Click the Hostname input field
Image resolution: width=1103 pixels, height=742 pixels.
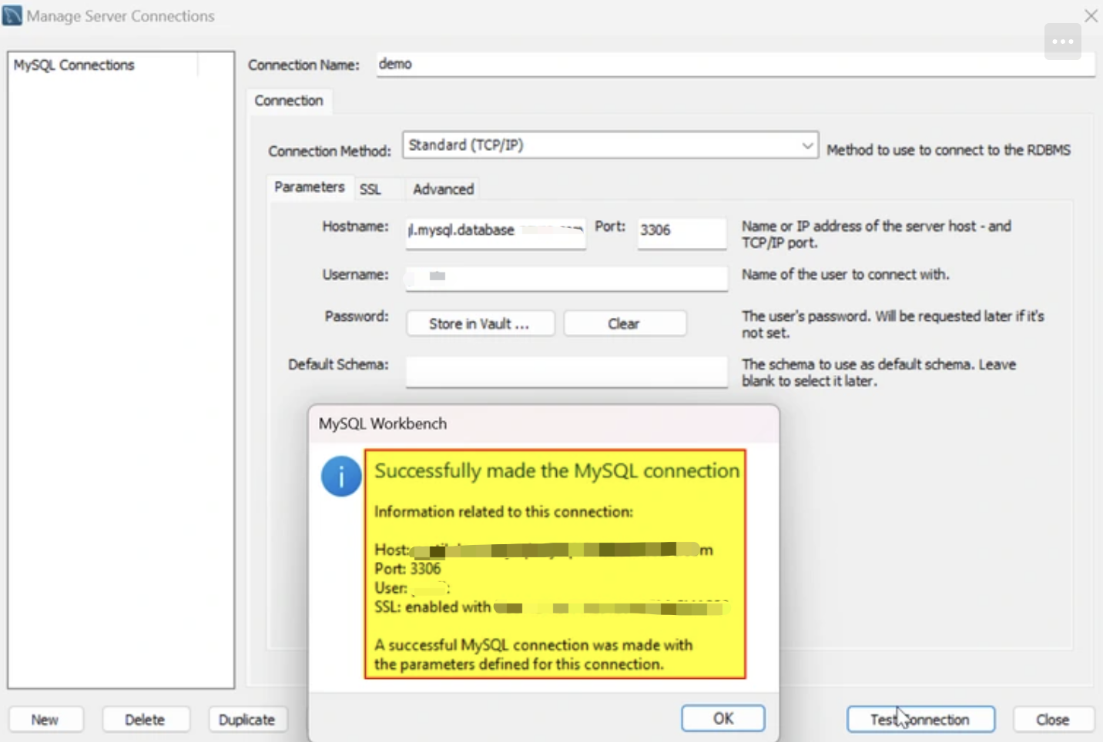[x=495, y=232]
